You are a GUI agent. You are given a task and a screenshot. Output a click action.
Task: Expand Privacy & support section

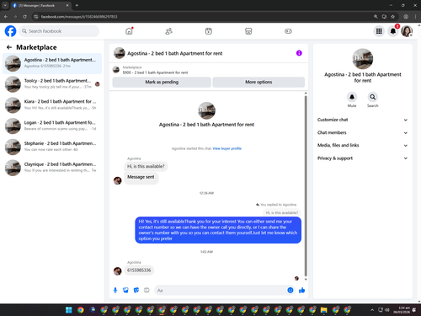[x=362, y=158]
